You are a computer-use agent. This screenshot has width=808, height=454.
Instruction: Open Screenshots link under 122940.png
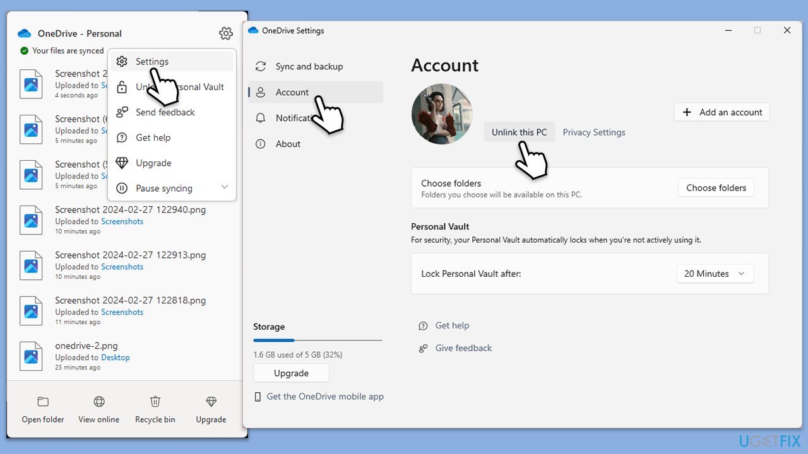[x=122, y=221]
